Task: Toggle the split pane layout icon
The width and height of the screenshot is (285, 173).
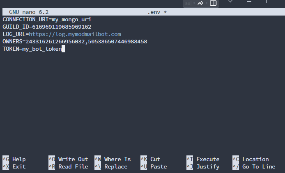Action: tap(213, 3)
